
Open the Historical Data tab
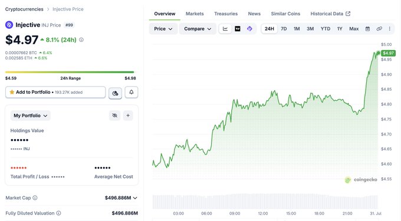tap(330, 14)
